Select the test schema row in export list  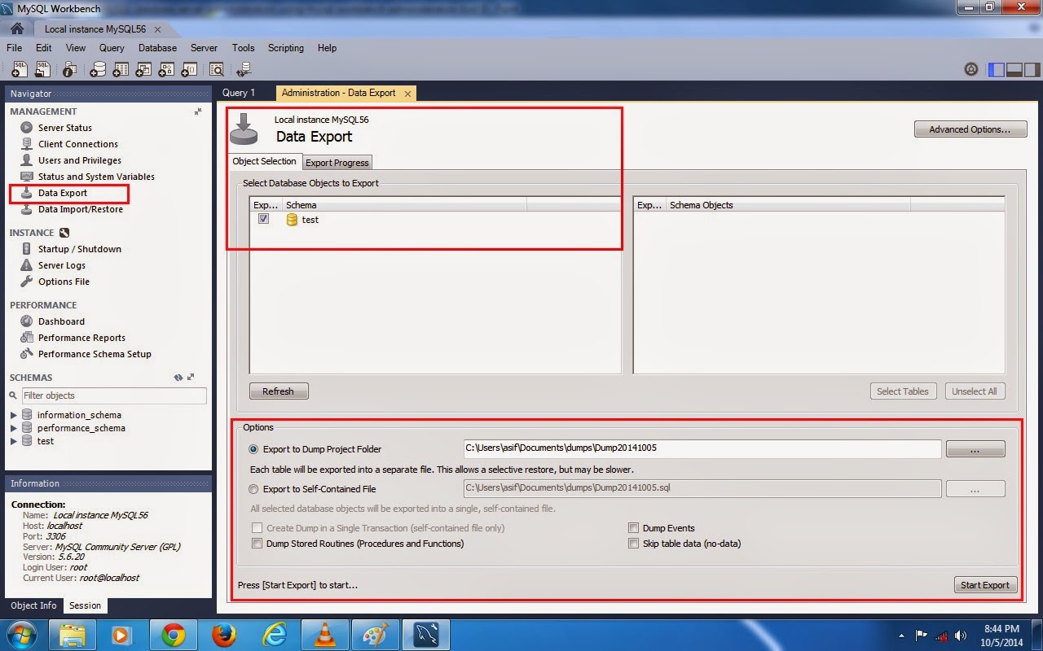(434, 220)
